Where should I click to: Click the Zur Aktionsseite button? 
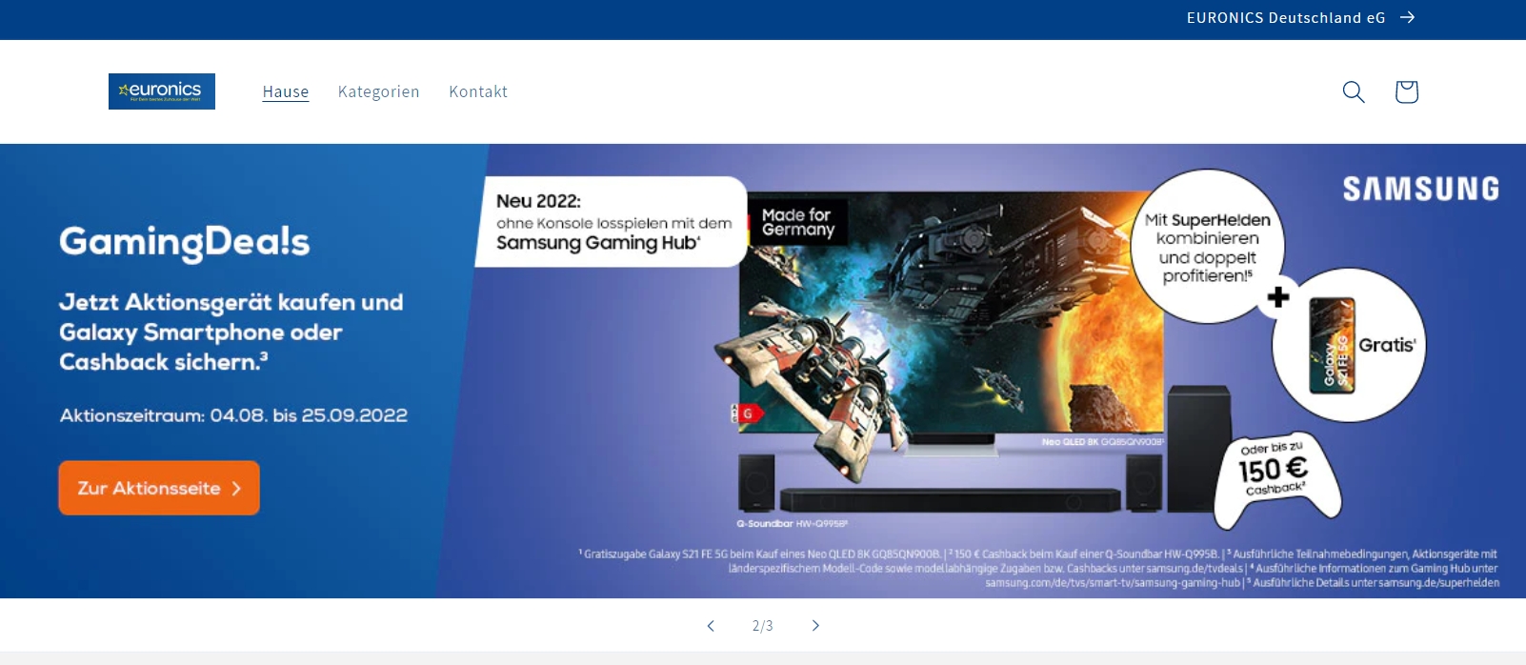pyautogui.click(x=159, y=488)
